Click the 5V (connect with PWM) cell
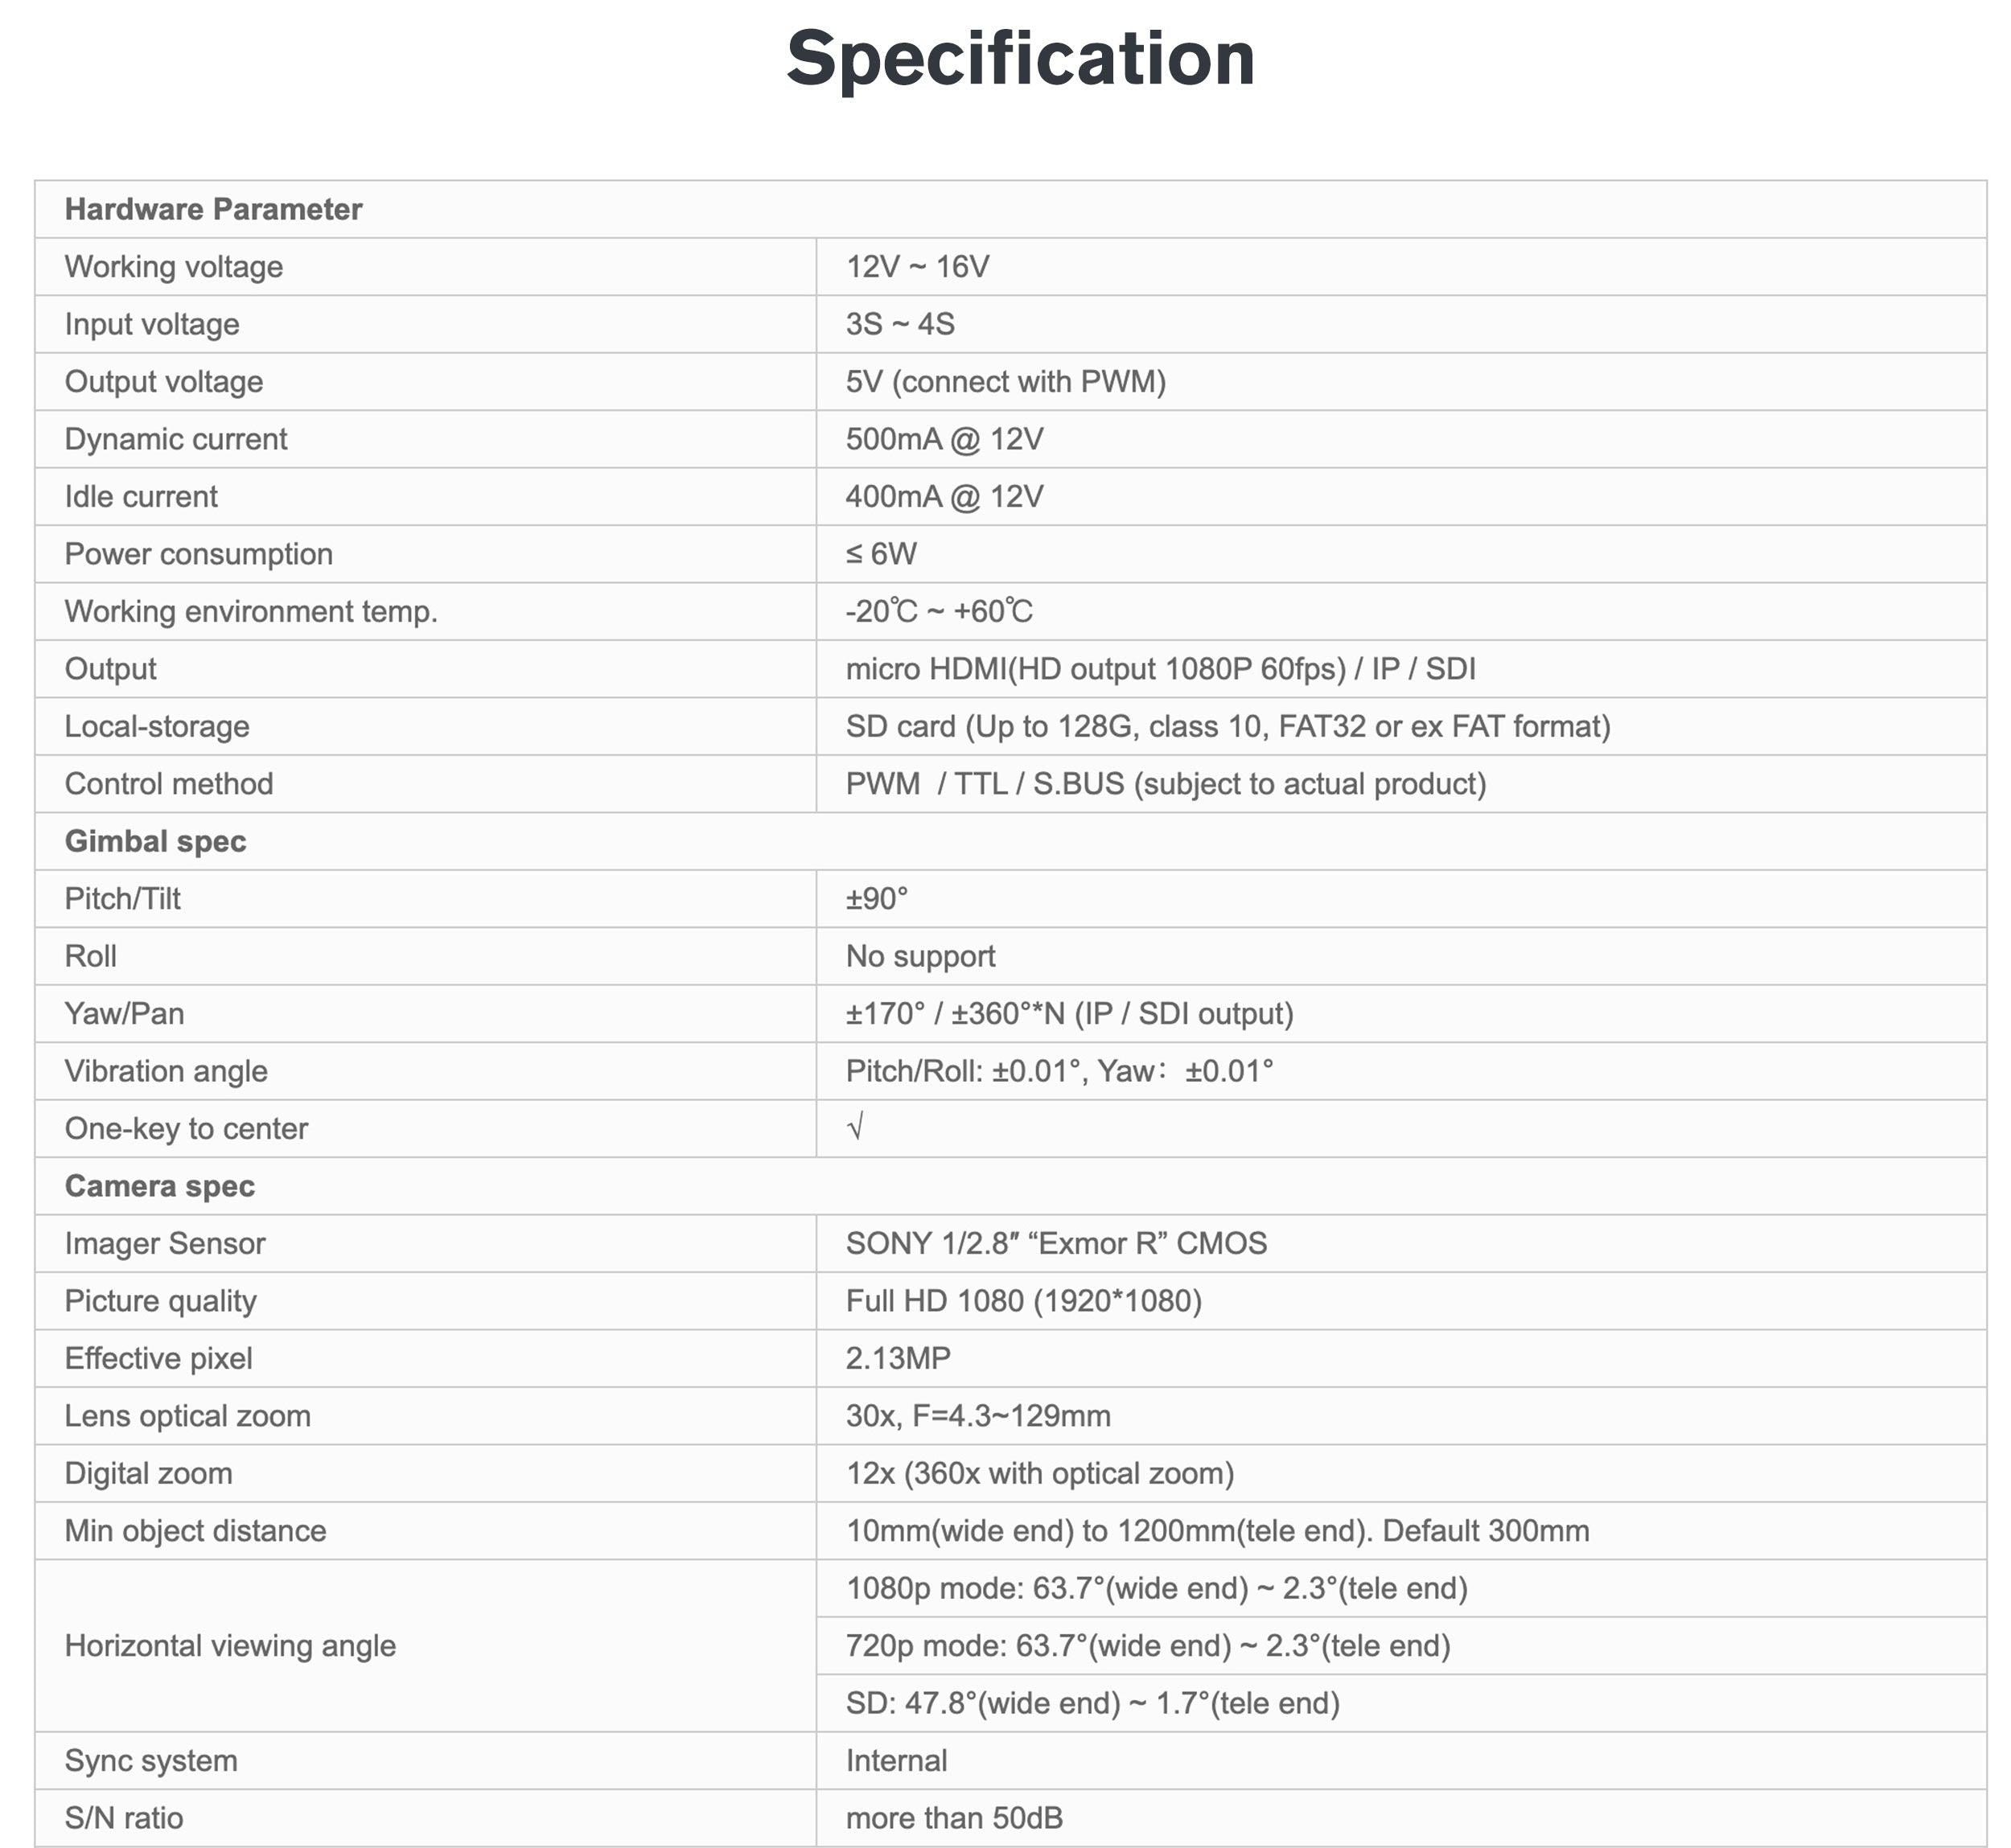Screen dimensions: 2011x1848 [1005, 382]
